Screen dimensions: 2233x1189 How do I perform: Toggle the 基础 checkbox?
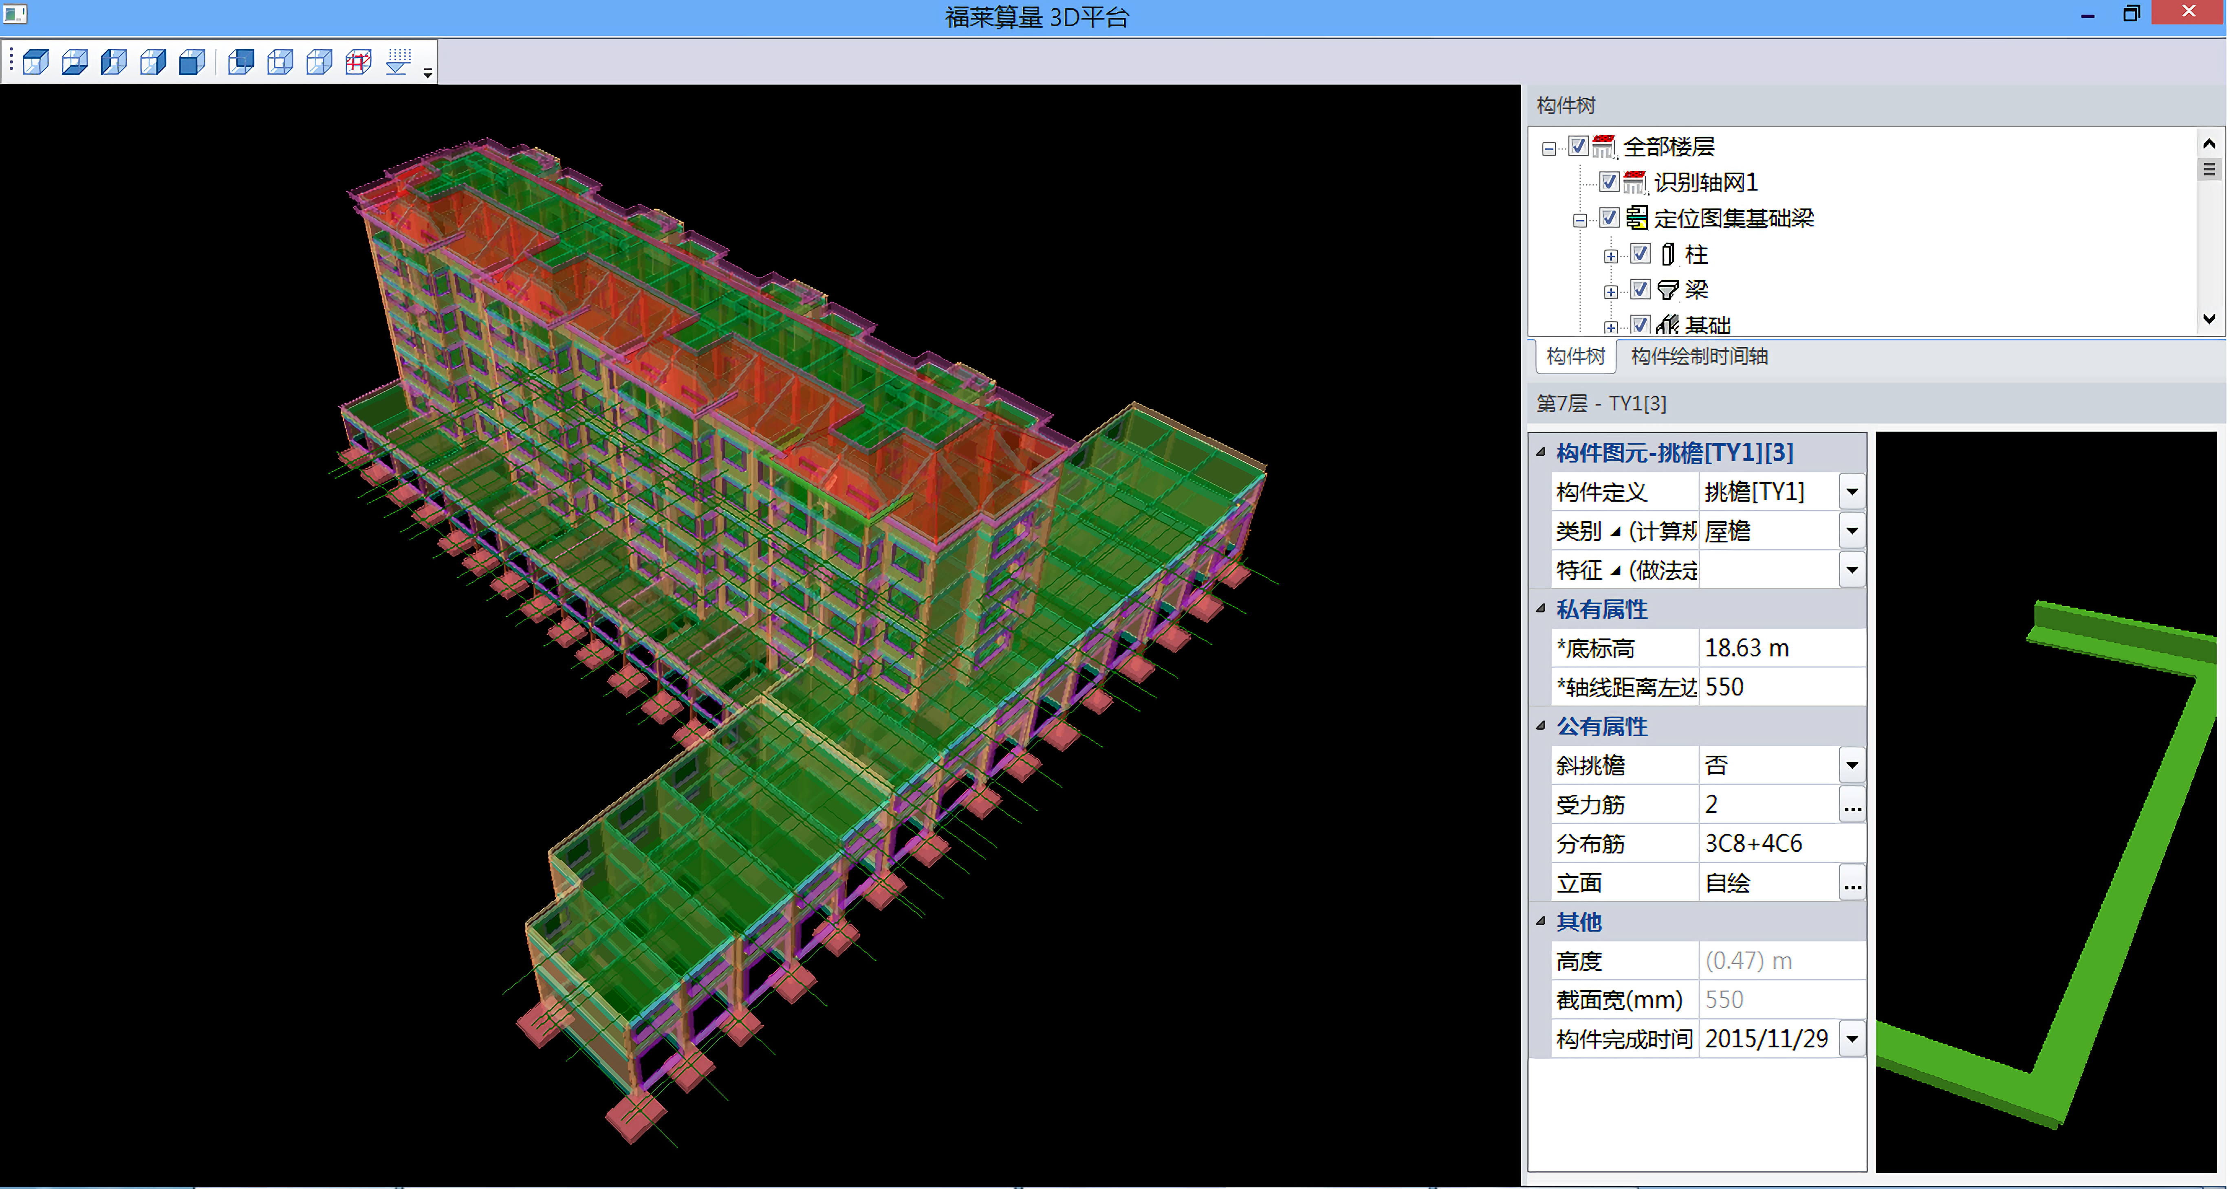(1640, 325)
